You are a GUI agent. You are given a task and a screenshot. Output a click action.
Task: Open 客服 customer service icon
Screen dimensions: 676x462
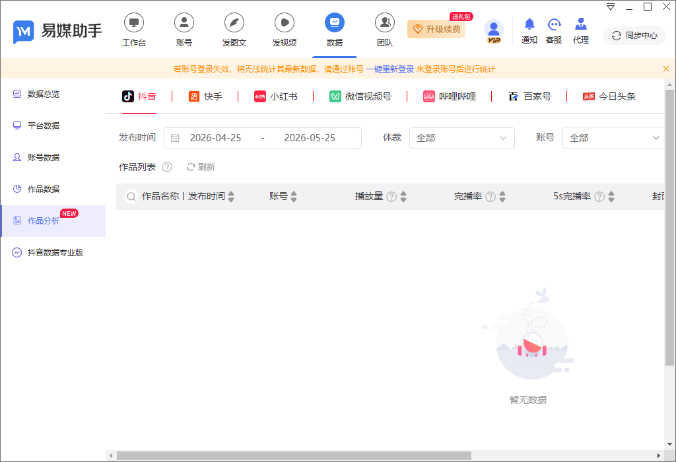(554, 24)
